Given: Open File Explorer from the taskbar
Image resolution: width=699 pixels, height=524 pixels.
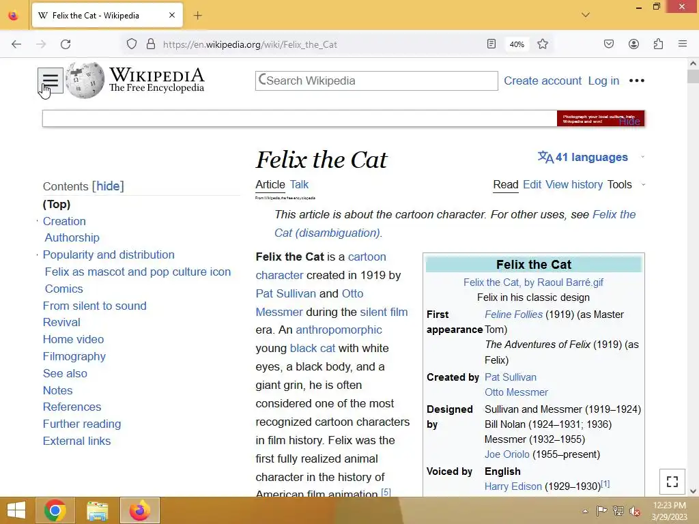Looking at the screenshot, I should 98,510.
